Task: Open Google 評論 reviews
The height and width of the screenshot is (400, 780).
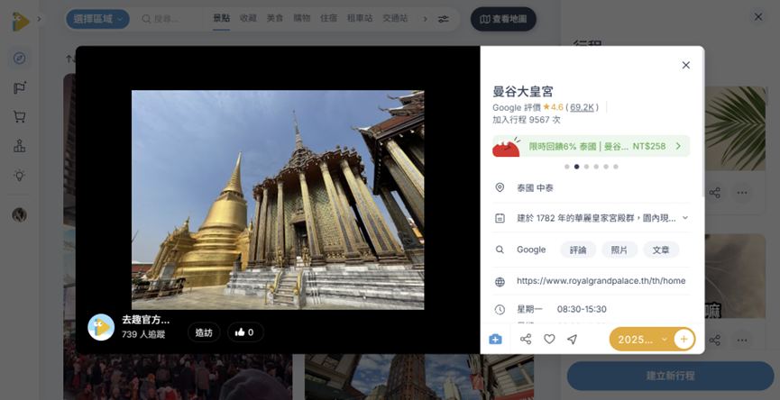Action: click(x=578, y=250)
